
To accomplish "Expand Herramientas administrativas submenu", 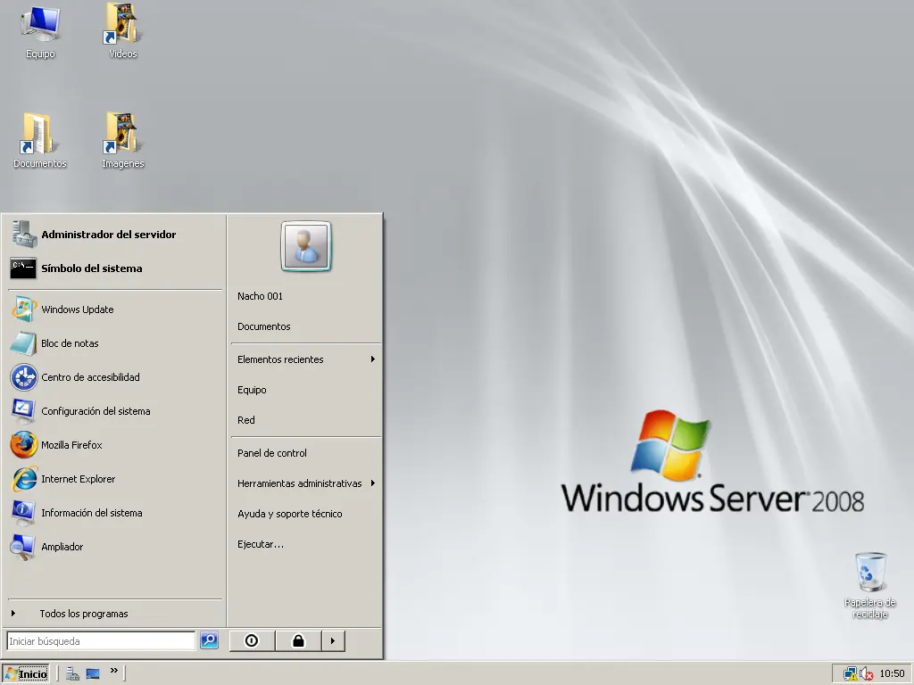I will click(x=306, y=483).
